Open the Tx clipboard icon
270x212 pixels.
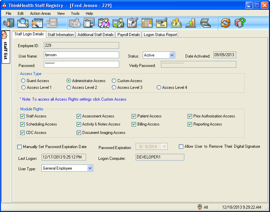pos(133,23)
